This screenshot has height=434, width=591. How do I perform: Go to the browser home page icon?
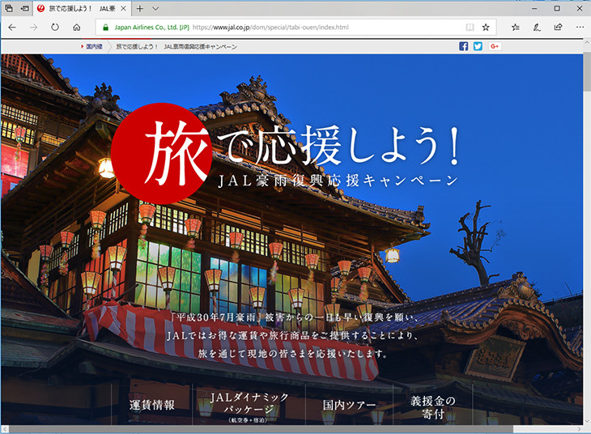tap(77, 27)
